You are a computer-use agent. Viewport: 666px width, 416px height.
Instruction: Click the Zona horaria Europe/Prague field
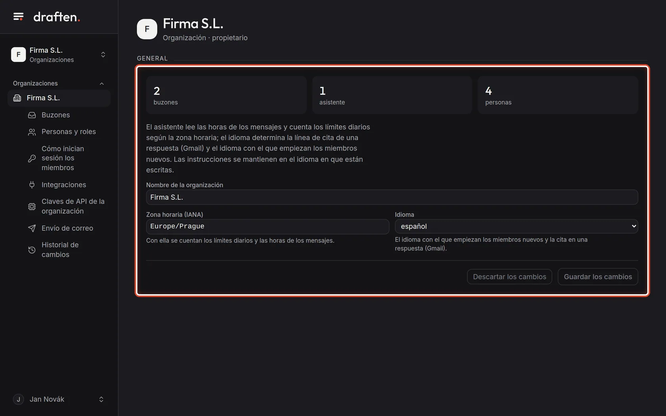(x=268, y=226)
